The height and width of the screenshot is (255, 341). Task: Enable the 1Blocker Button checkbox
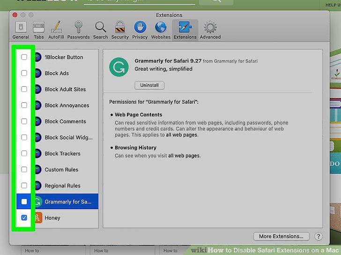[24, 57]
